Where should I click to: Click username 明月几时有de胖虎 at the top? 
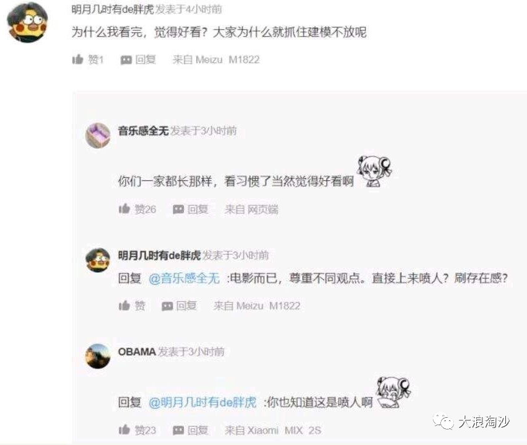coord(112,9)
